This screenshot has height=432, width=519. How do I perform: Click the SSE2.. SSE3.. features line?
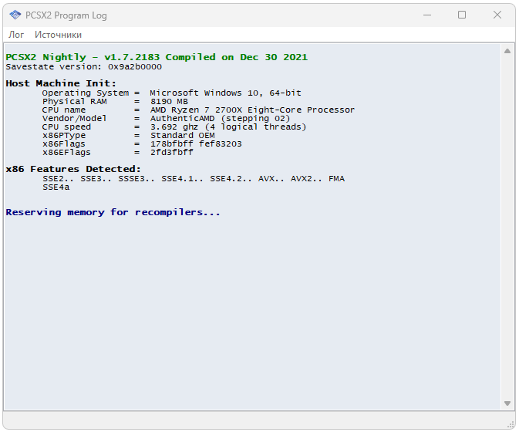click(194, 179)
